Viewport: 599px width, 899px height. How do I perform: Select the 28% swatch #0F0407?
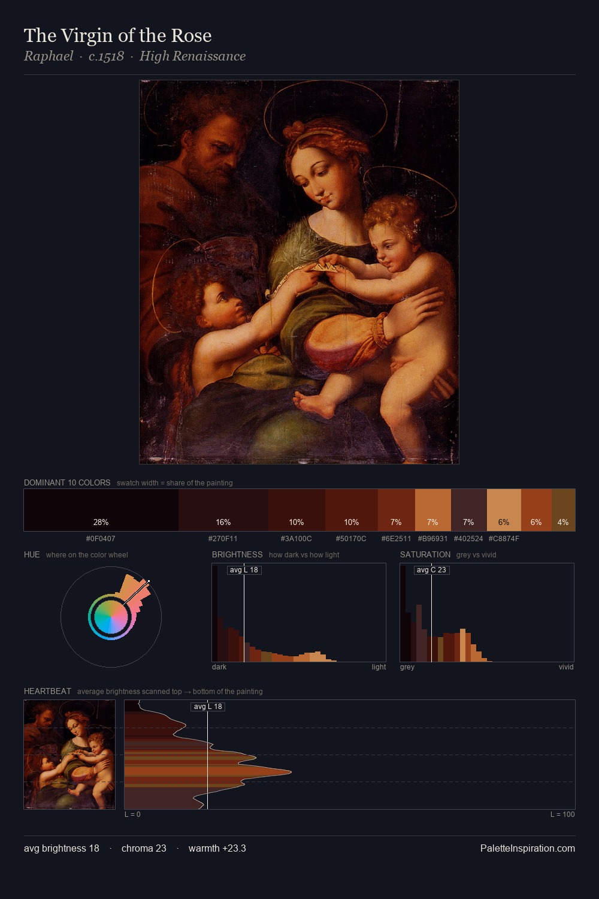tap(101, 510)
